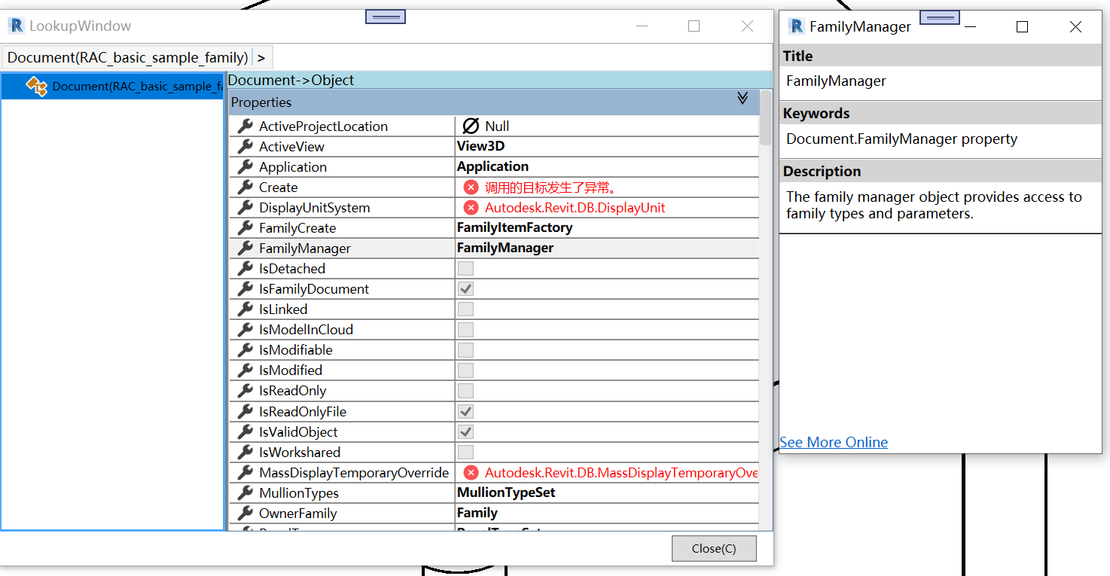Click the Revit icon in the LookupWindow title bar
This screenshot has width=1110, height=576.
[16, 25]
